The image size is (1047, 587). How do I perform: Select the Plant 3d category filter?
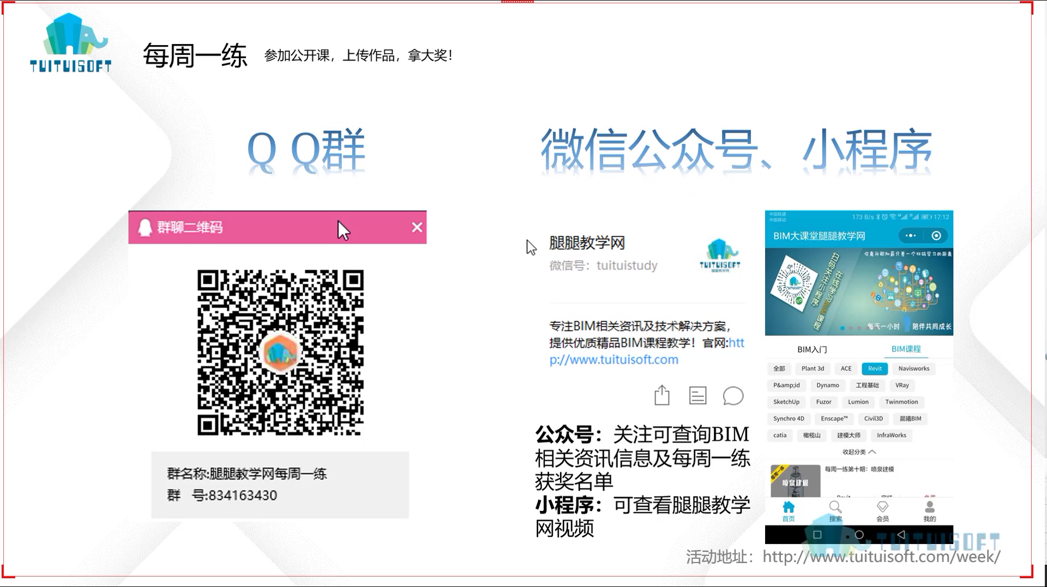point(813,369)
